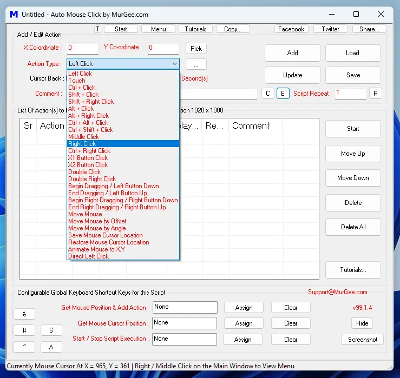Viewport: 400px width, 378px height.
Task: Click the small T button in top toolbar
Action: coord(98,29)
